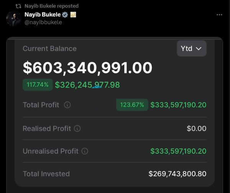The image size is (230, 193).
Task: Click the Unrealised Profit amount in green
Action: pyautogui.click(x=178, y=151)
